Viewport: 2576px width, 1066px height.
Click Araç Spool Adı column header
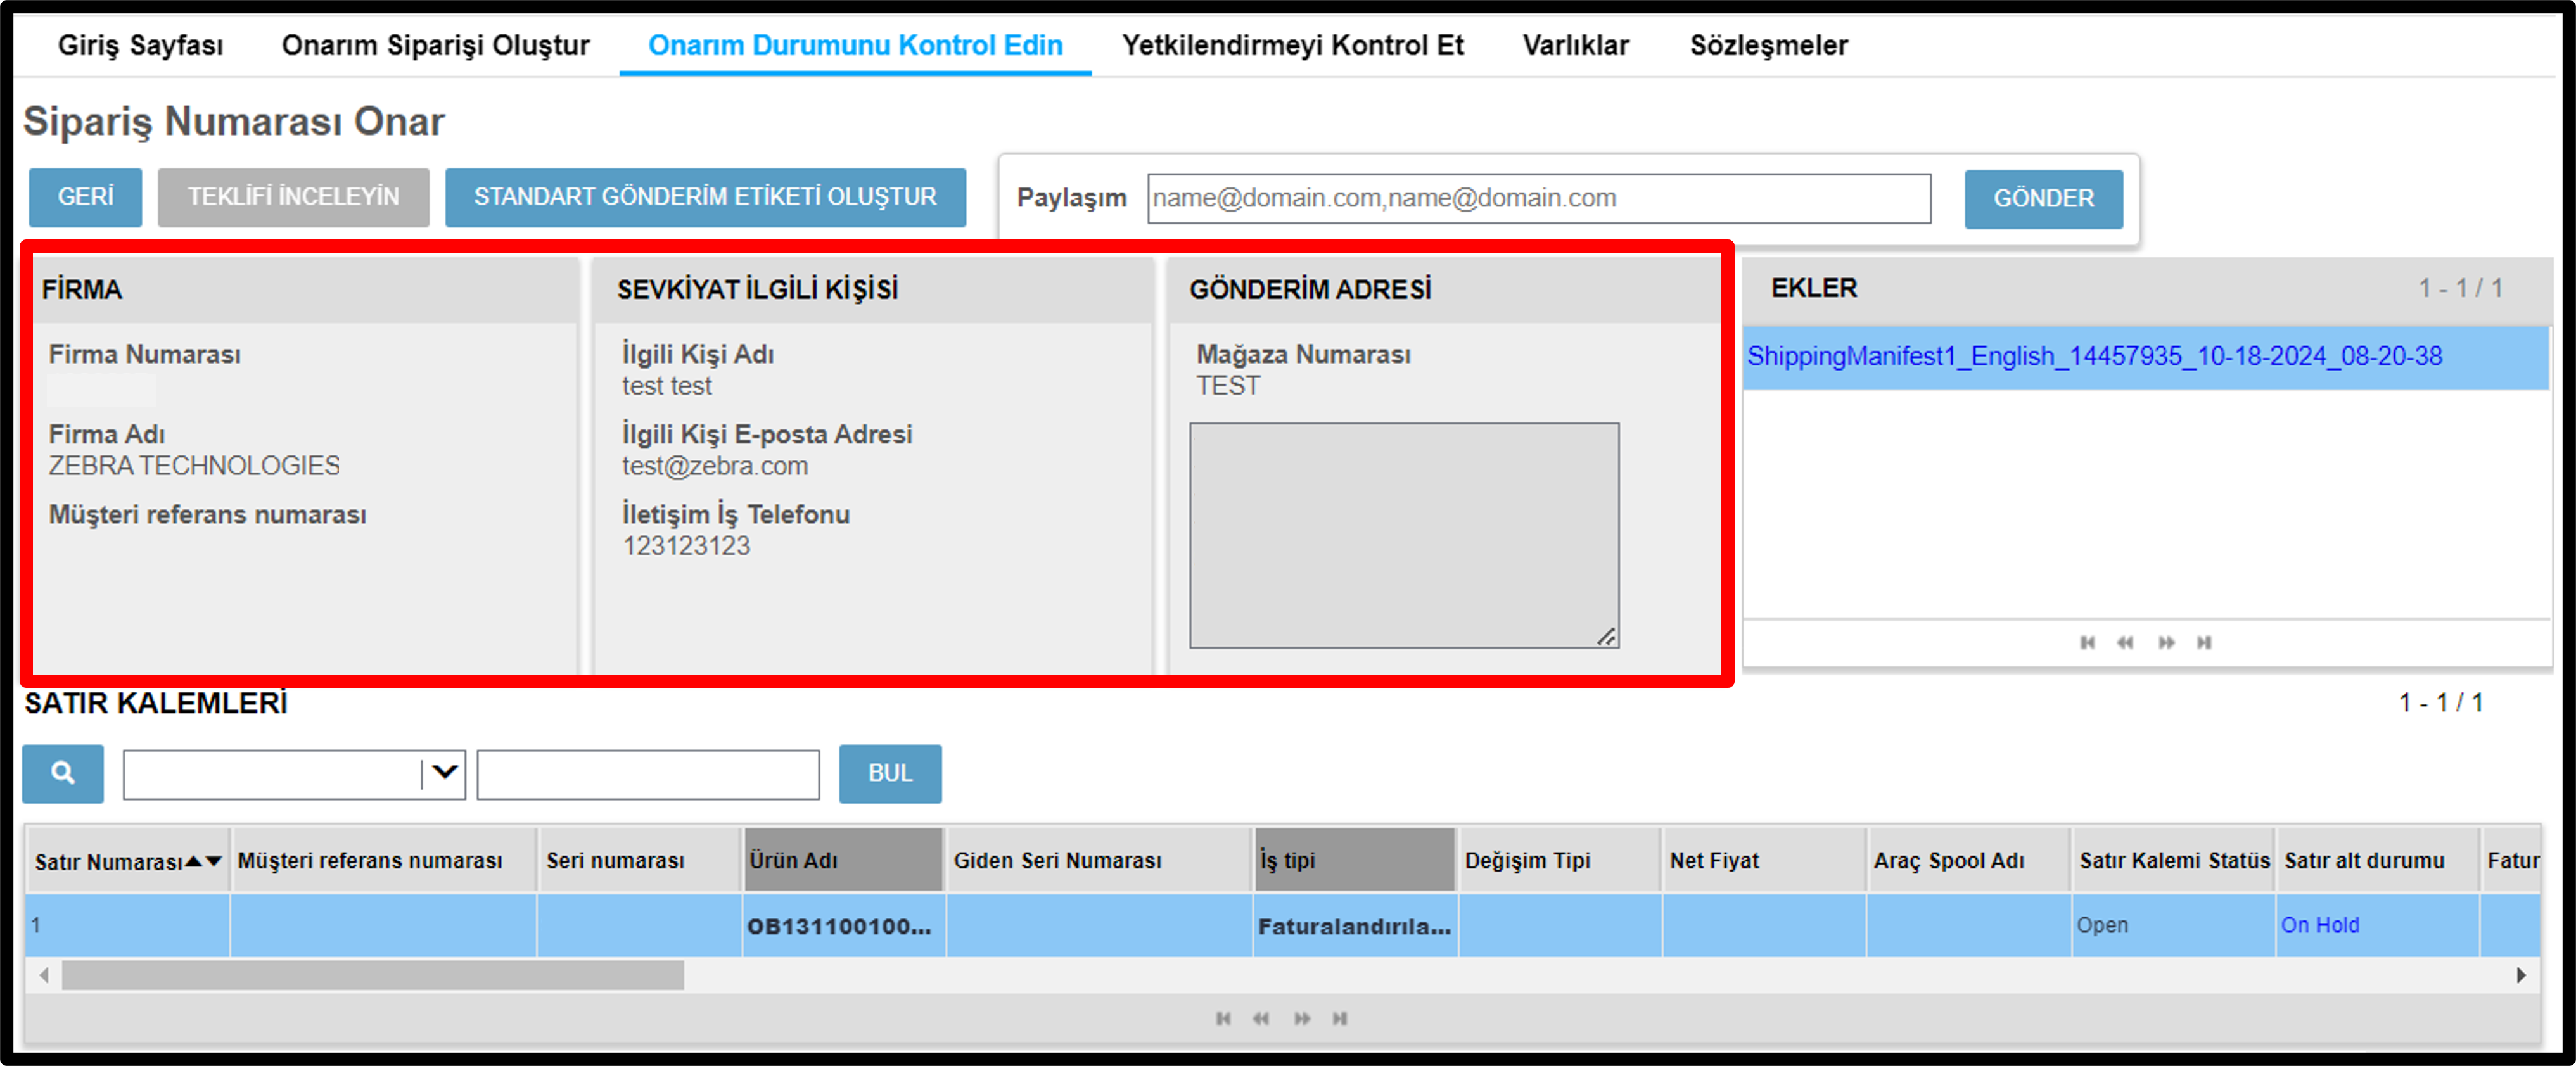tap(1969, 860)
